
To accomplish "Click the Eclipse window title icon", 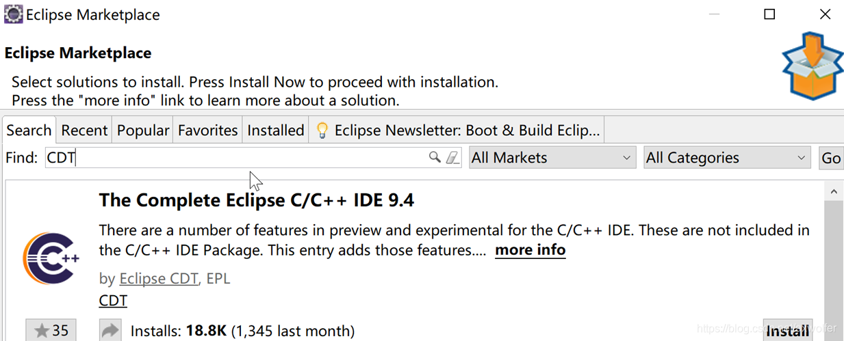I will 13,14.
